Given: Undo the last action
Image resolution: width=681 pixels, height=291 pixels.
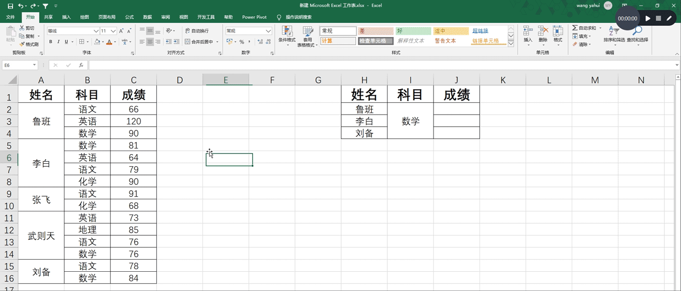Looking at the screenshot, I should (20, 6).
